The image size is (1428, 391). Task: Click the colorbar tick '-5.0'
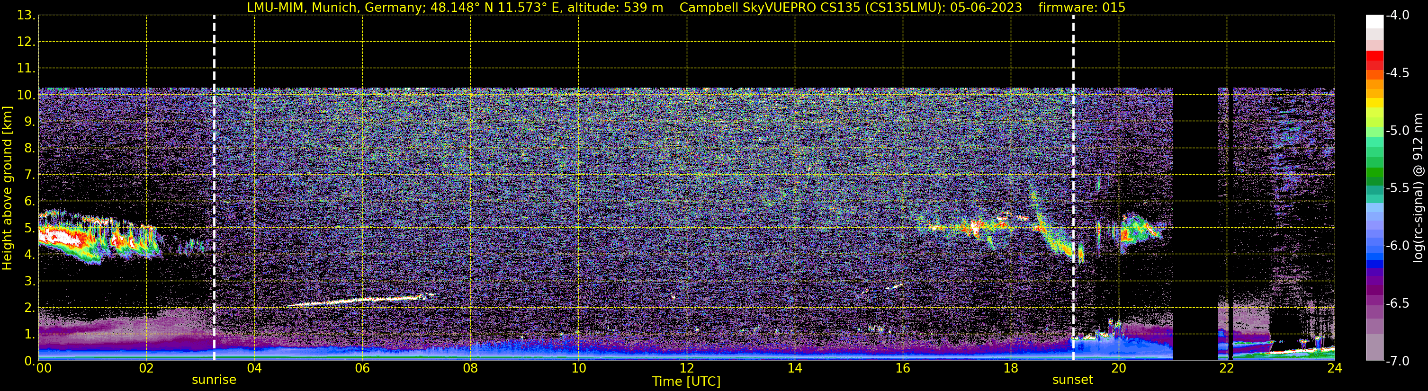coord(1398,131)
